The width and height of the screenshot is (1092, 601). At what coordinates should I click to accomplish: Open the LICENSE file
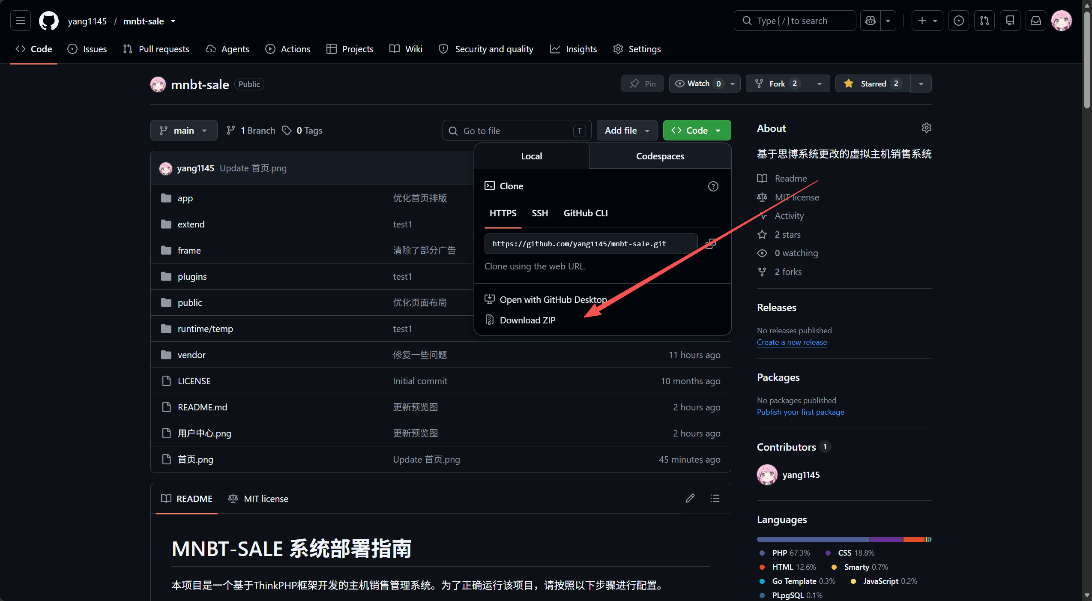(x=194, y=381)
